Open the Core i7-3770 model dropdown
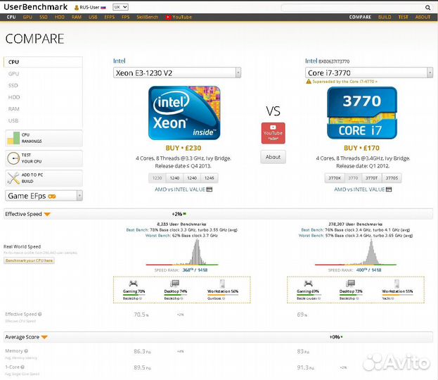This screenshot has height=380, width=438. click(369, 72)
